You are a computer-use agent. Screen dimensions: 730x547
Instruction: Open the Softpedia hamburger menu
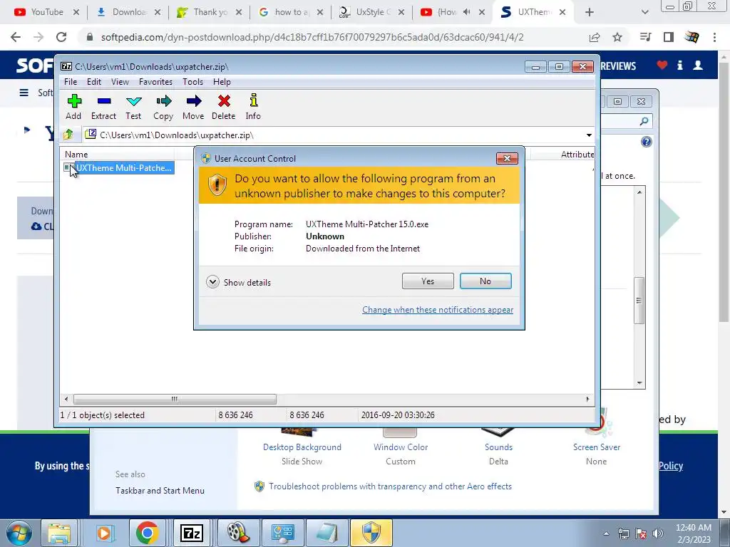(x=24, y=93)
